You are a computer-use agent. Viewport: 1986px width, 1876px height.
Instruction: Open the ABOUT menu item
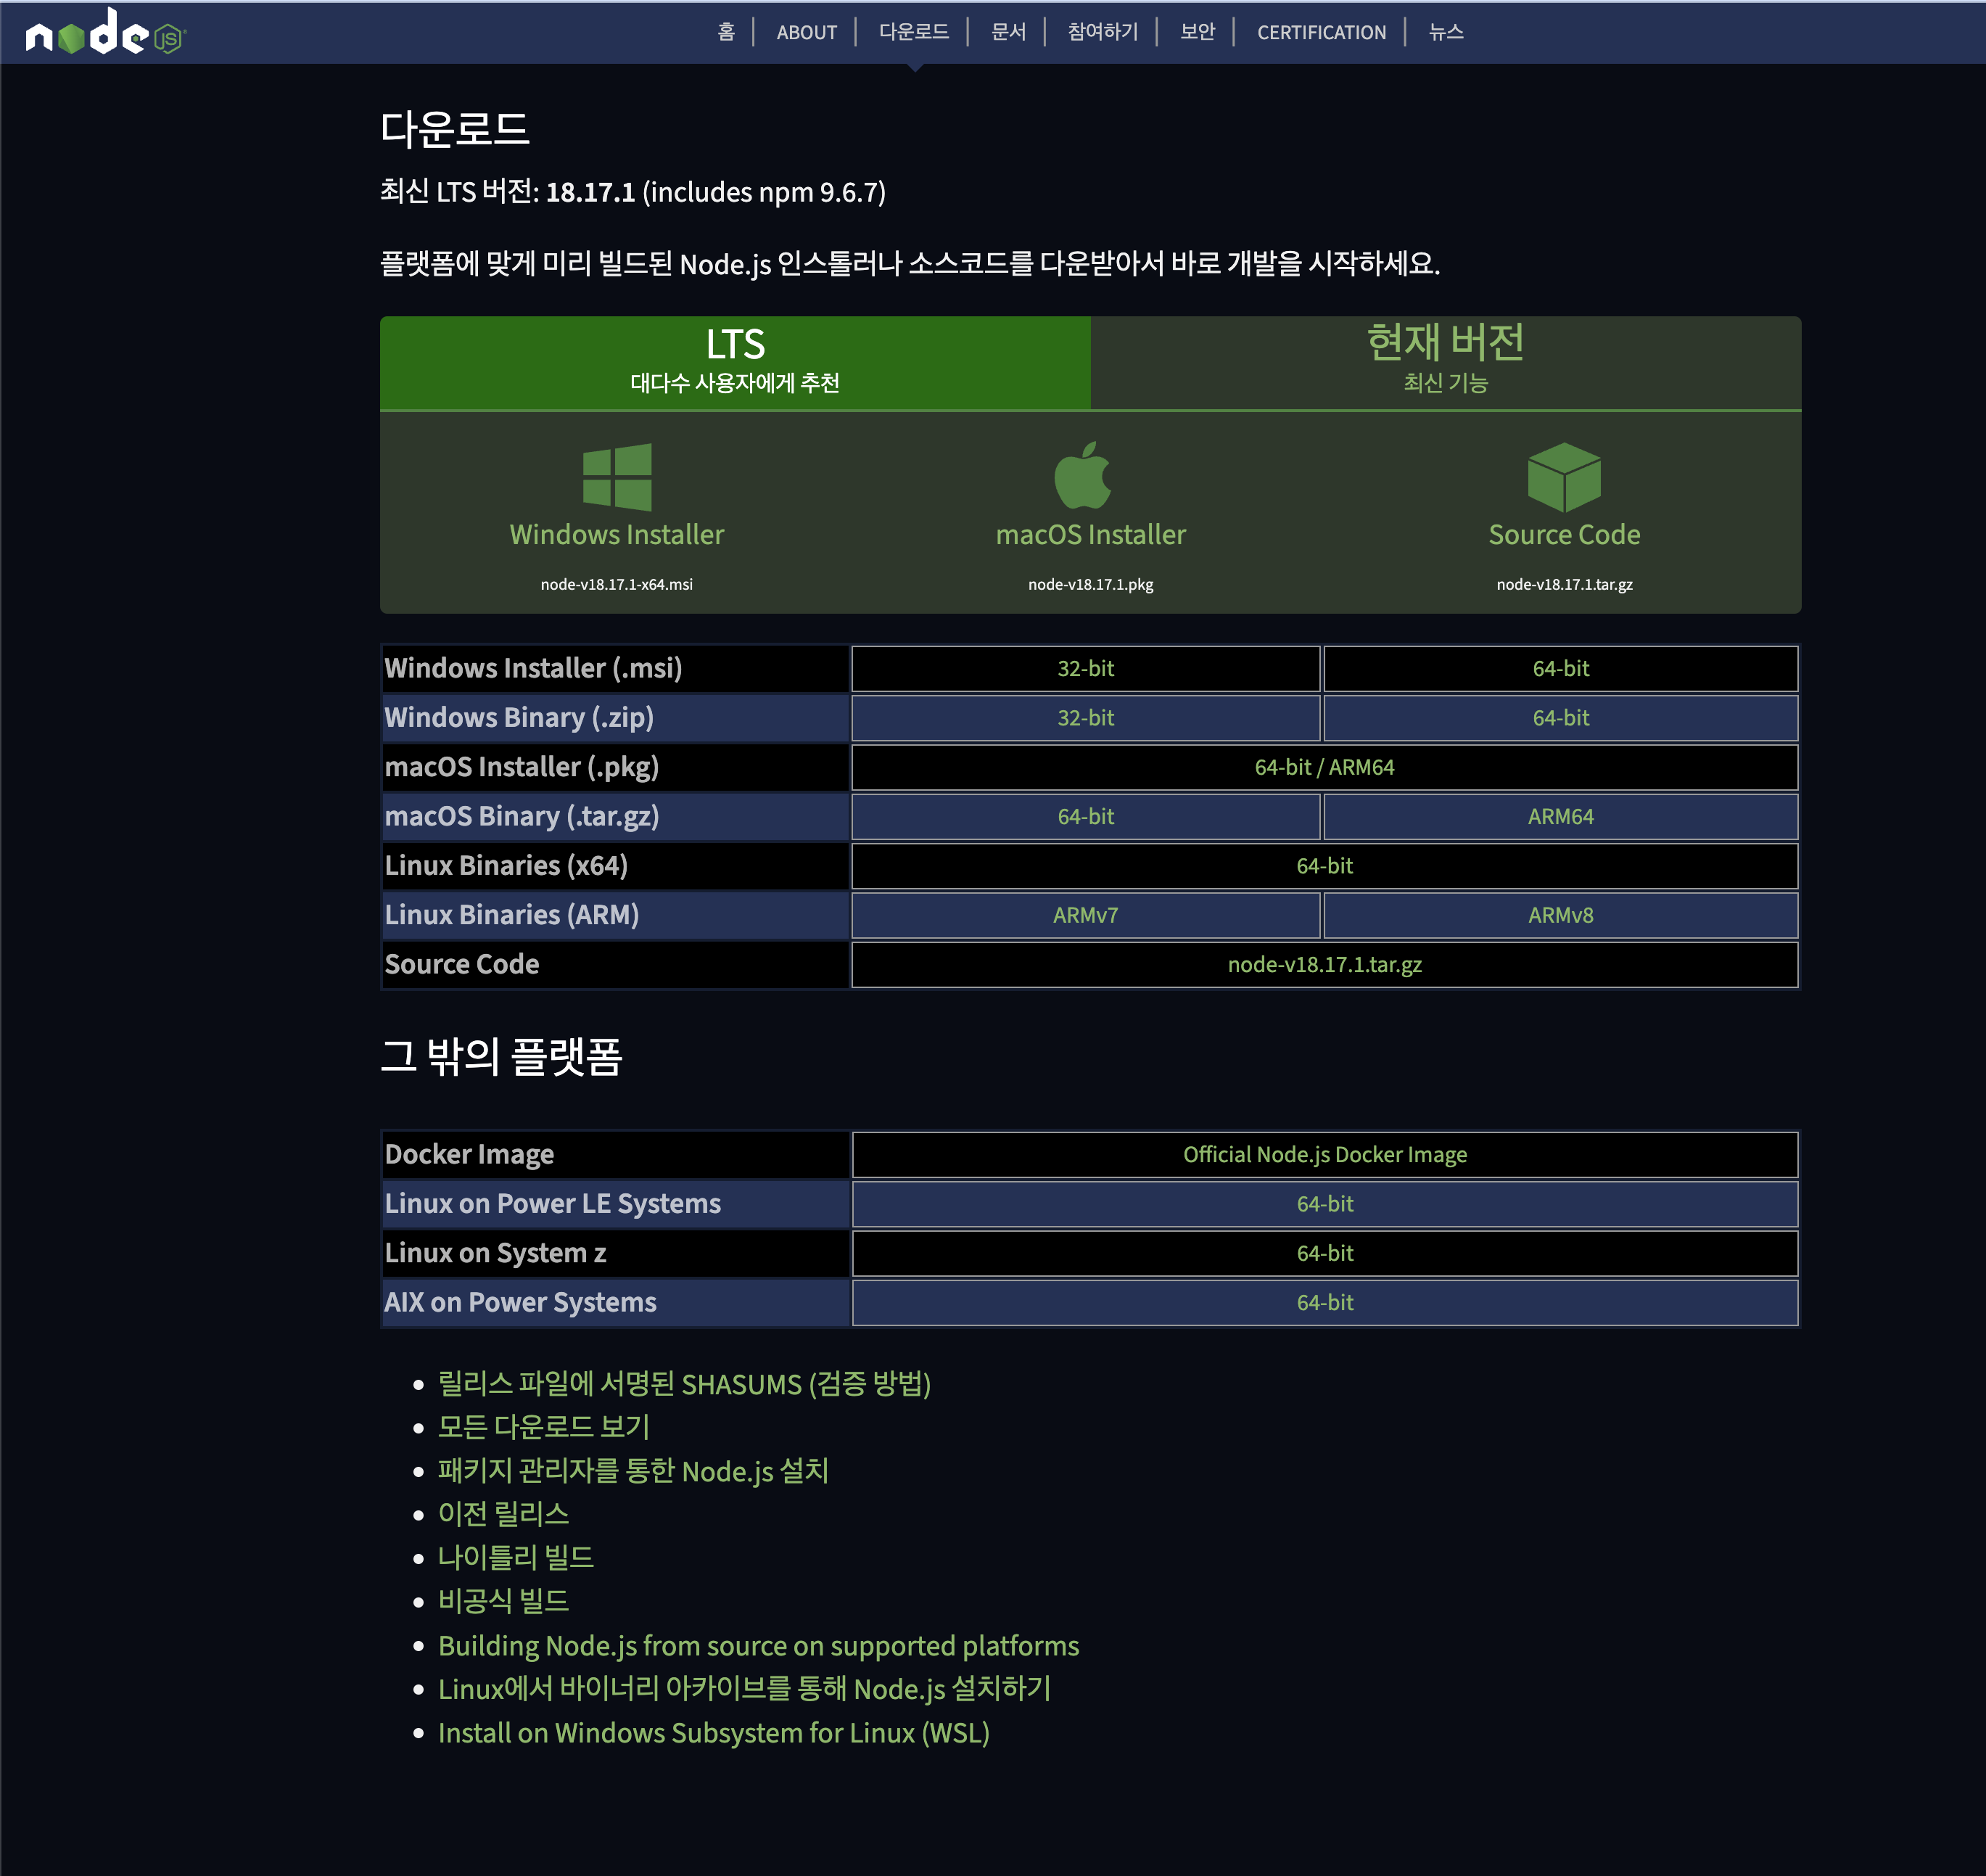tap(806, 32)
